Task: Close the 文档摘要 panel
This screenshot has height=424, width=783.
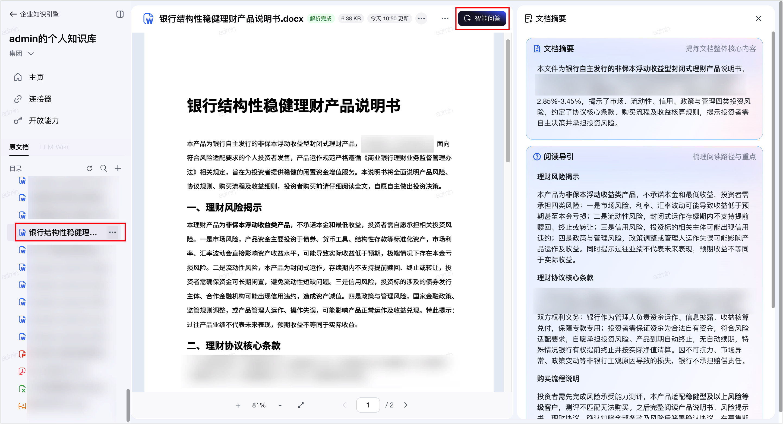Action: 758,18
